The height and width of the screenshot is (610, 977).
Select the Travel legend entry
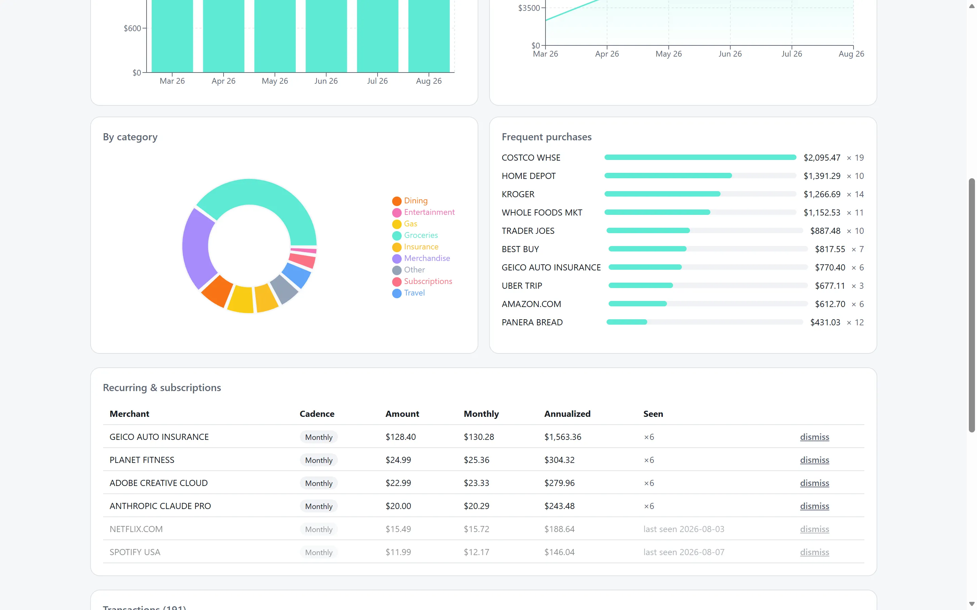tap(408, 293)
